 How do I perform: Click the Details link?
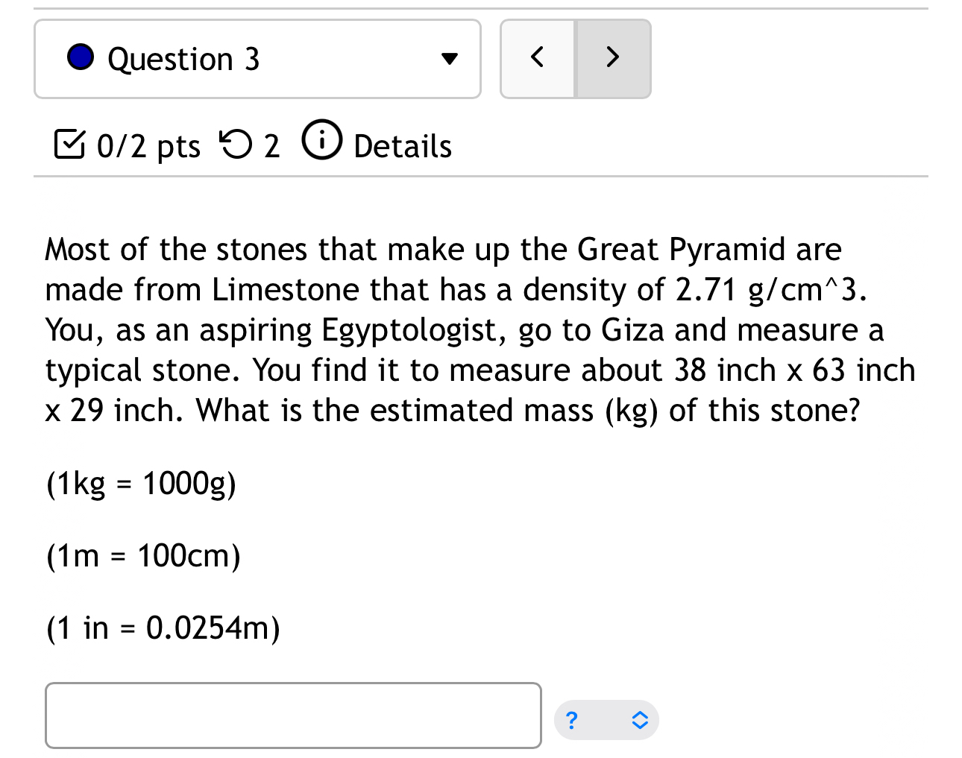(402, 145)
